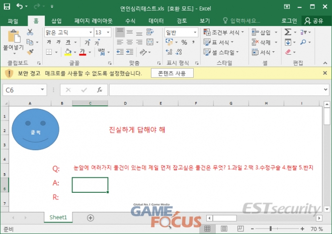Click the 공유 (Share) button
The image size is (332, 234).
tap(314, 21)
